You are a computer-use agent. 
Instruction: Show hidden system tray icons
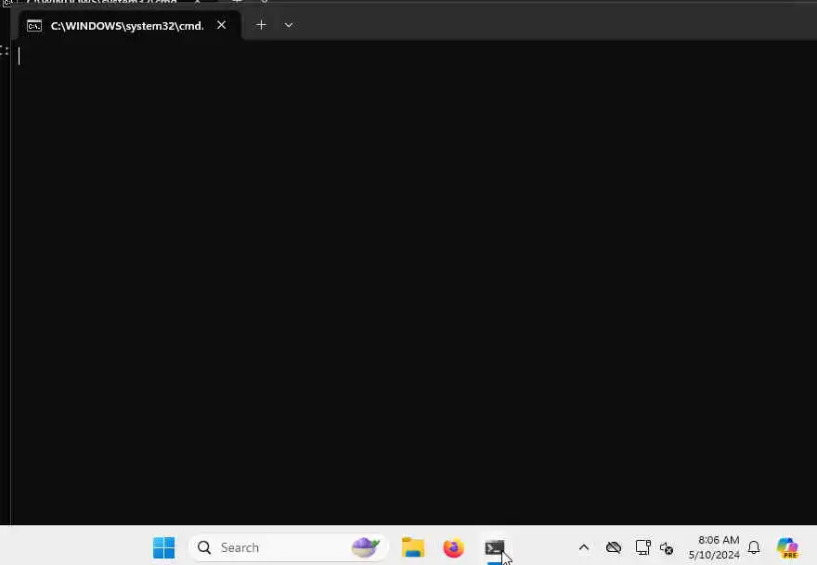[584, 547]
